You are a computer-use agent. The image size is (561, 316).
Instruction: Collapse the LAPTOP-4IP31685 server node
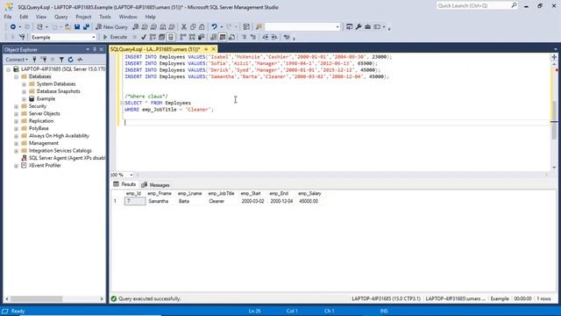point(9,69)
